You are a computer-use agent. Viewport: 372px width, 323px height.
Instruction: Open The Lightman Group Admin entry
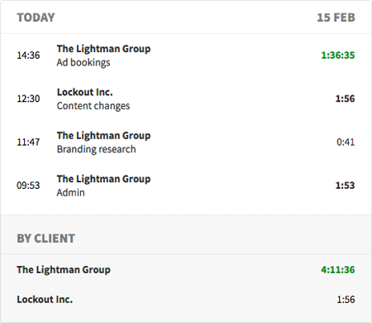(x=186, y=186)
